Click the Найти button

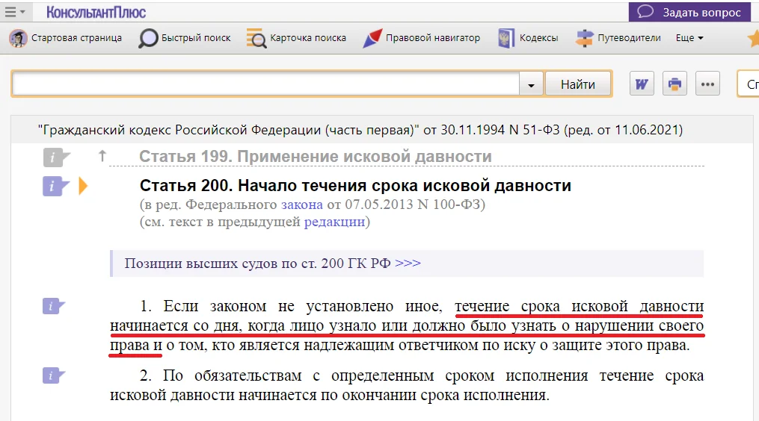click(x=578, y=84)
